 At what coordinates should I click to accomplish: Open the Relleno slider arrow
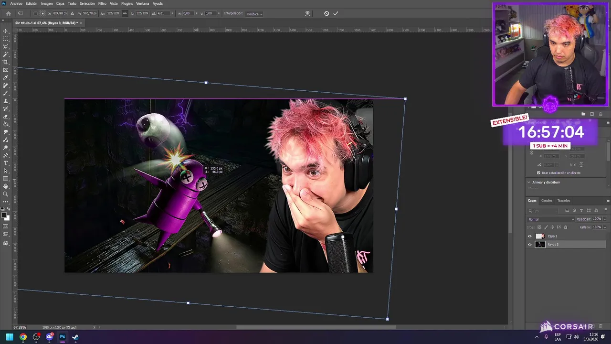(x=604, y=227)
